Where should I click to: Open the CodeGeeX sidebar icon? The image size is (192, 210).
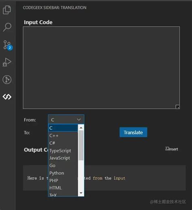7,97
